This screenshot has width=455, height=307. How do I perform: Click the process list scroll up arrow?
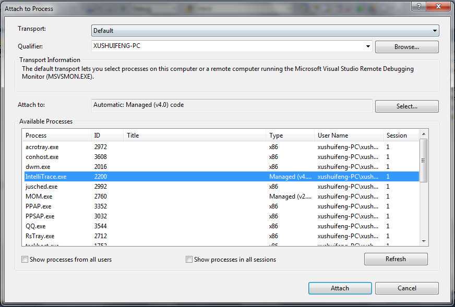point(424,134)
